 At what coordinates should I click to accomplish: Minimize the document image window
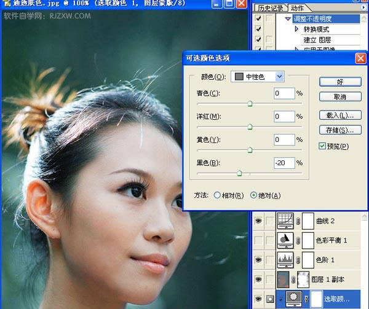point(216,4)
